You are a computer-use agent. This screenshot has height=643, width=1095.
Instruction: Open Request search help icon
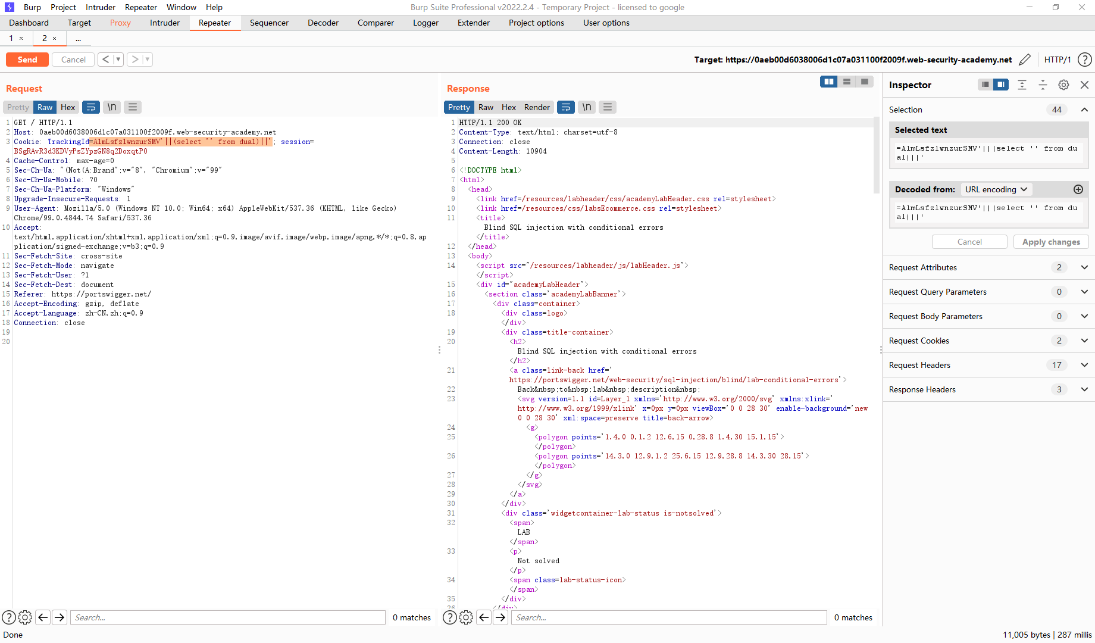pyautogui.click(x=9, y=617)
